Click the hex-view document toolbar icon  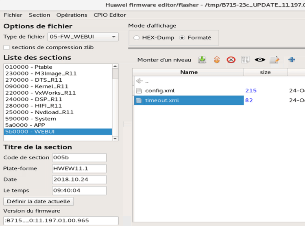pyautogui.click(x=245, y=60)
